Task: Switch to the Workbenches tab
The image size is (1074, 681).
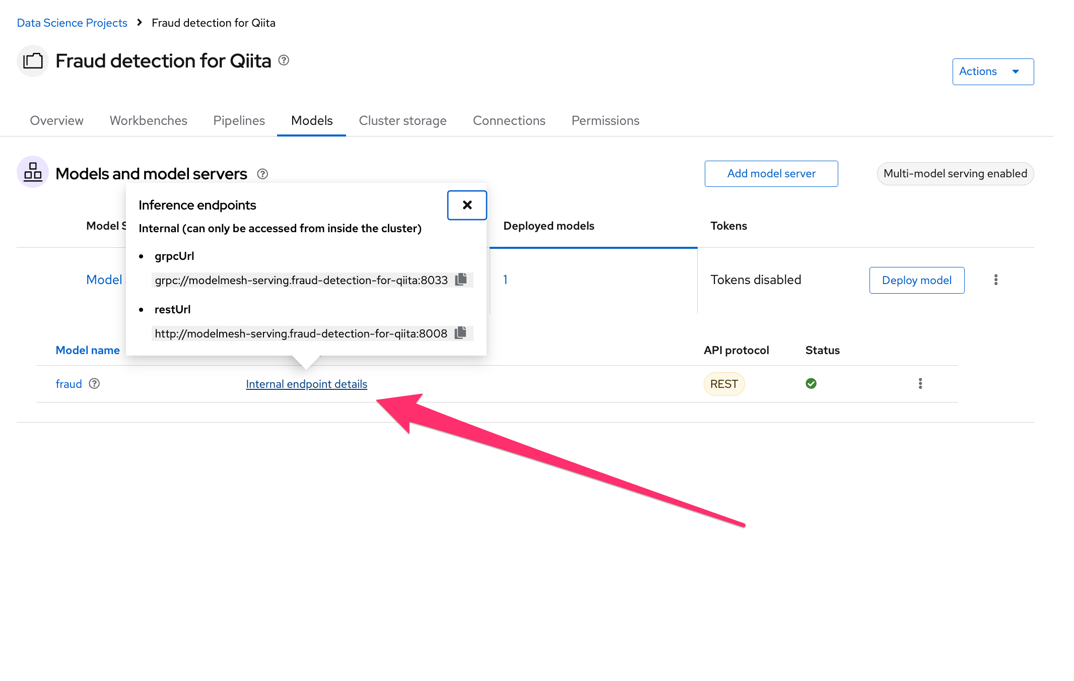Action: click(148, 120)
